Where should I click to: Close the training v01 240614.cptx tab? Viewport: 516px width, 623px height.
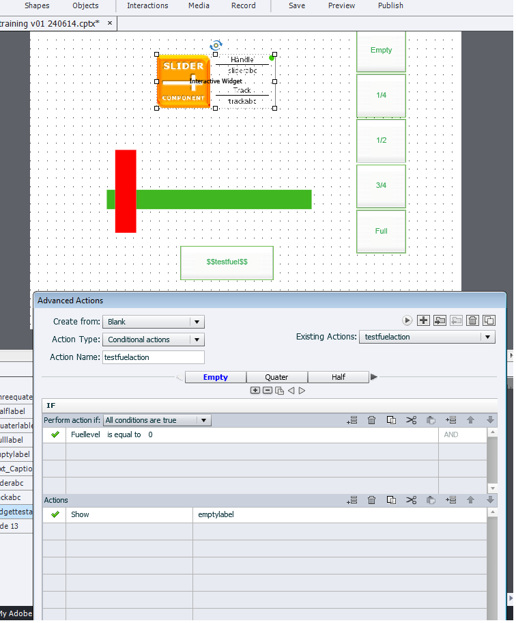111,23
